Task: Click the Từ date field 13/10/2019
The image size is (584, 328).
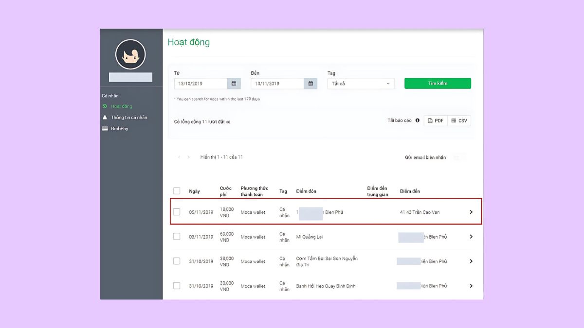Action: pyautogui.click(x=201, y=84)
